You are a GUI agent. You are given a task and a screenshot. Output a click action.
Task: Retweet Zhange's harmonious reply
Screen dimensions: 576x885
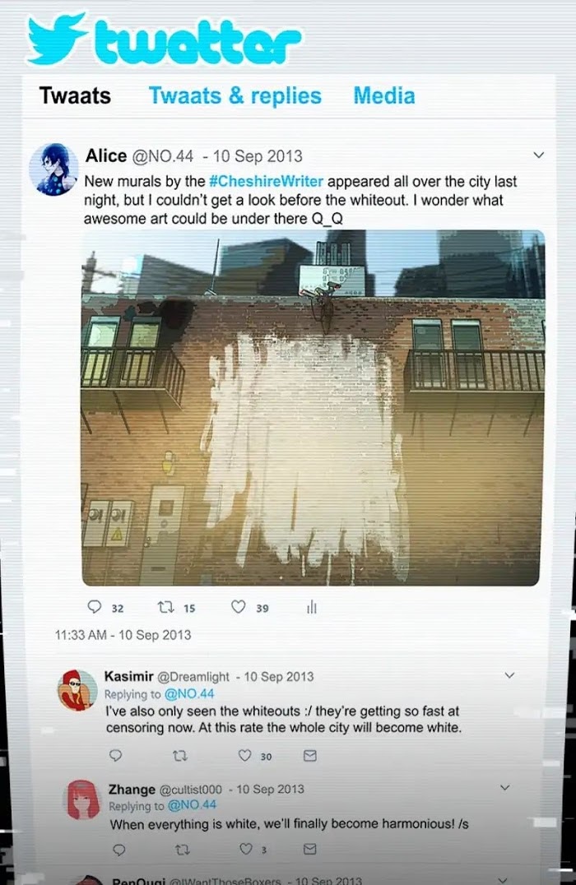(x=183, y=850)
